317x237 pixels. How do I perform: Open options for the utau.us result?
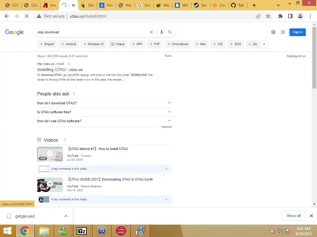click(x=69, y=64)
